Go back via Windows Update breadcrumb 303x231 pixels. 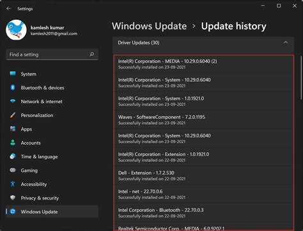(x=149, y=26)
